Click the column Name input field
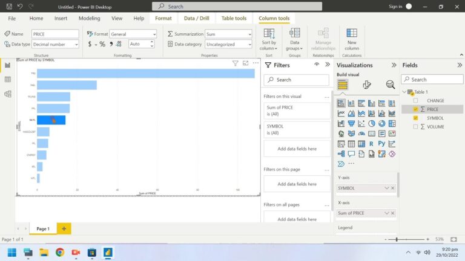 55,34
